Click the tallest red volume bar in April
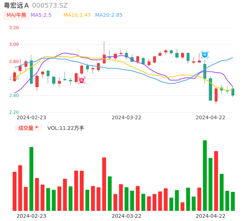This screenshot has height=221, width=250. click(216, 181)
